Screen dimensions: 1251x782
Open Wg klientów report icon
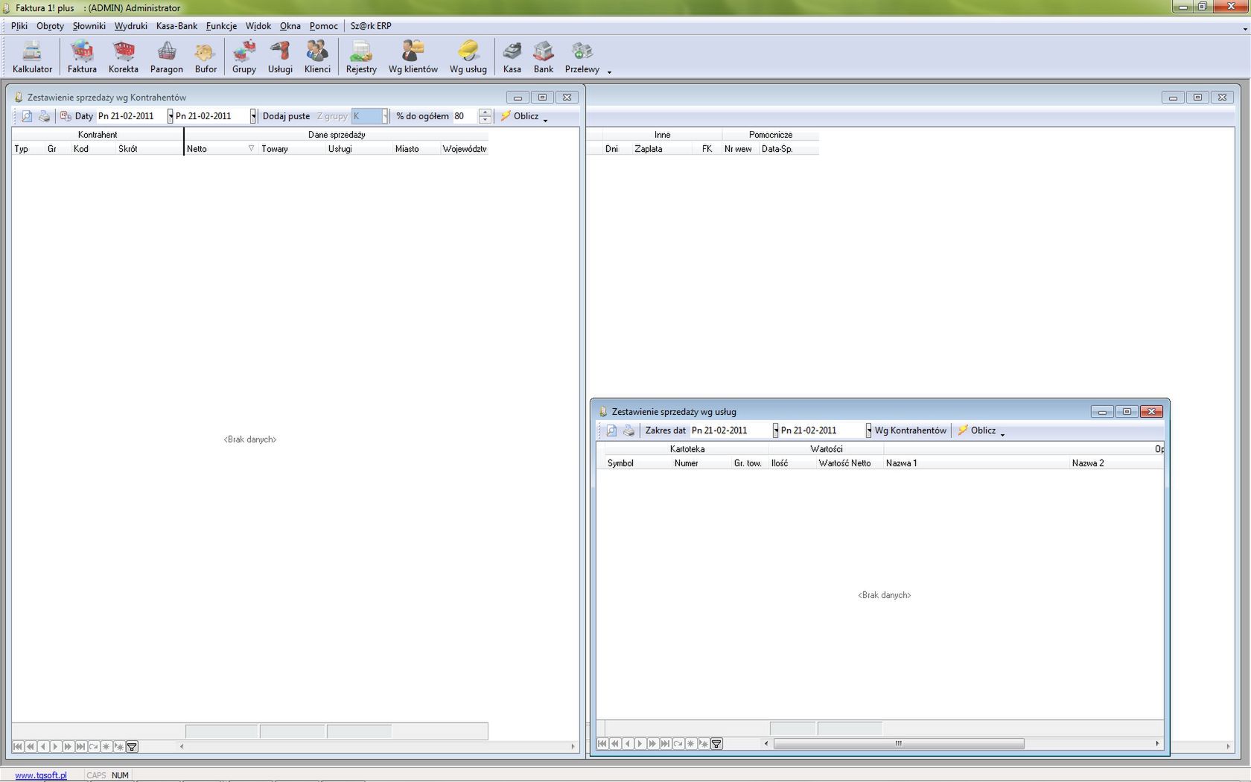[413, 57]
